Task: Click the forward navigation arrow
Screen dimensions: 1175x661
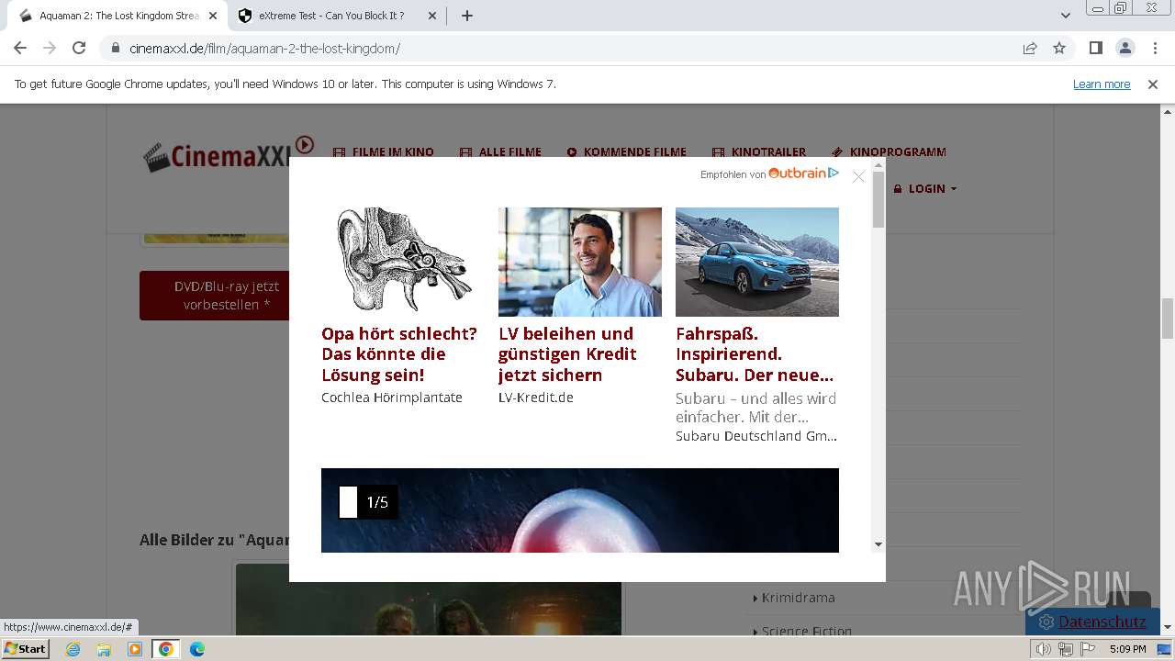Action: (50, 48)
